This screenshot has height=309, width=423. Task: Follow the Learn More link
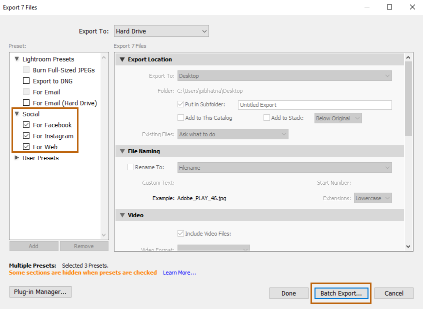pyautogui.click(x=179, y=273)
